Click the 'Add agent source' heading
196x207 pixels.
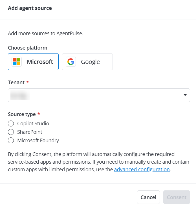point(30,8)
